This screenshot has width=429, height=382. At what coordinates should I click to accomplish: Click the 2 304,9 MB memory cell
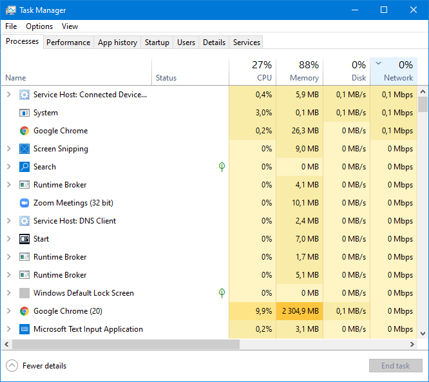coord(300,311)
